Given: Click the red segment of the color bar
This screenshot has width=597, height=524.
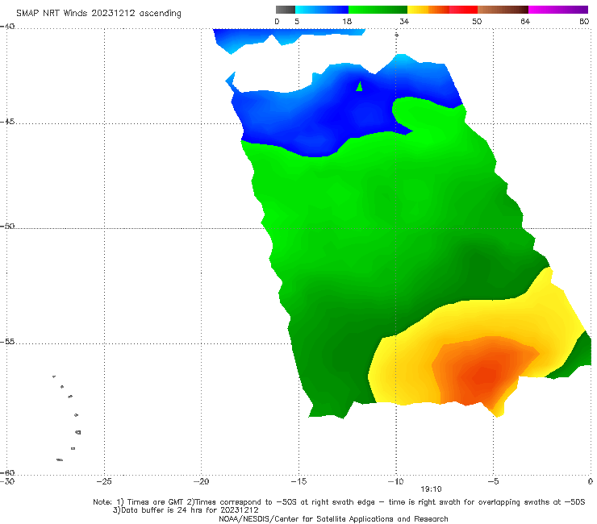Looking at the screenshot, I should point(463,10).
